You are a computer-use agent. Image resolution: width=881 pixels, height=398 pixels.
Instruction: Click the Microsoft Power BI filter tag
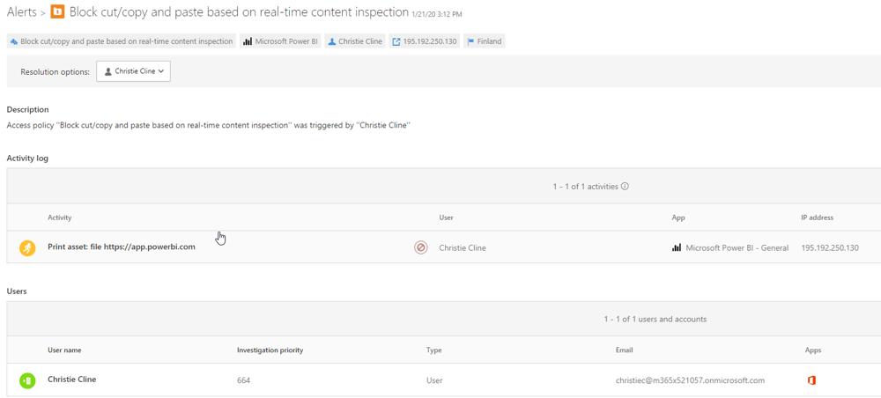point(281,41)
